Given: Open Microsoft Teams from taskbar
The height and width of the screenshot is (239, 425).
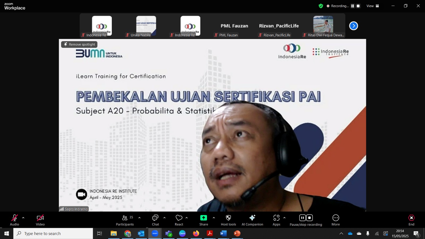Looking at the screenshot, I should (169, 233).
